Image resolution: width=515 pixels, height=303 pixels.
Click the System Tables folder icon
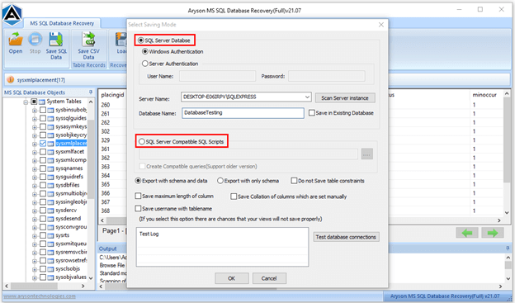[x=42, y=102]
